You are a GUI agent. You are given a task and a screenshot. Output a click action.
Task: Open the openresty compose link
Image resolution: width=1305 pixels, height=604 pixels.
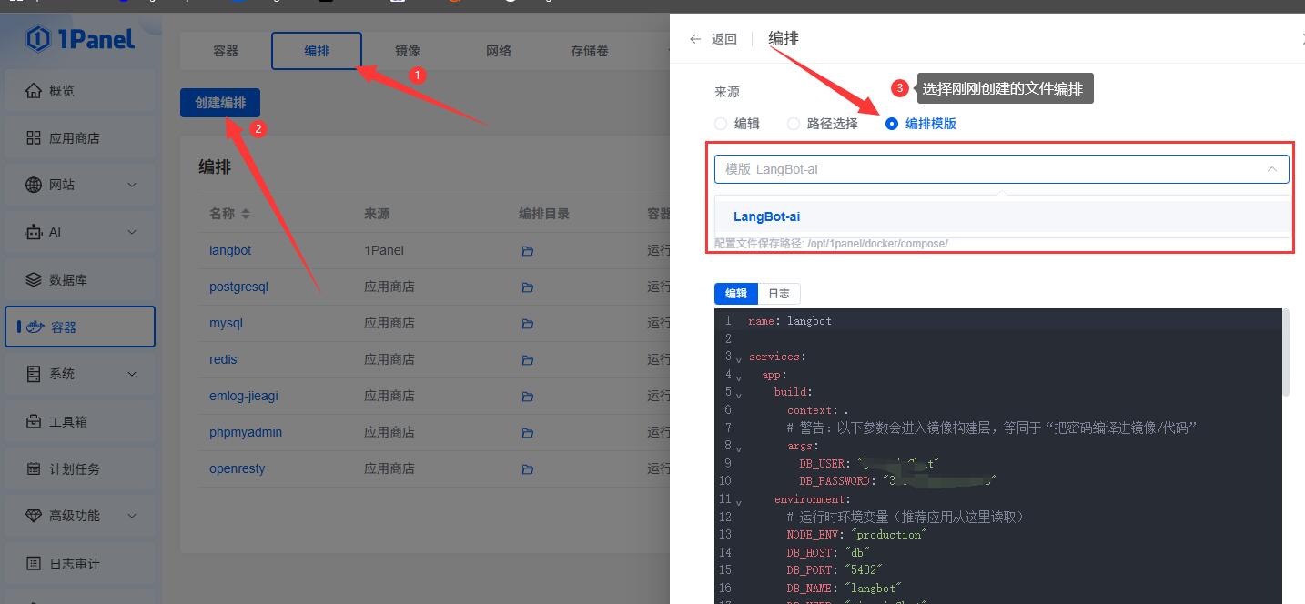238,468
